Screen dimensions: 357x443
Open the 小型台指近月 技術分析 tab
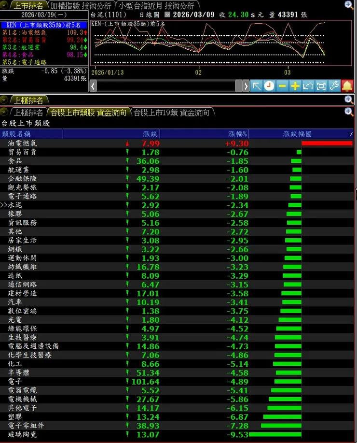pyautogui.click(x=157, y=6)
